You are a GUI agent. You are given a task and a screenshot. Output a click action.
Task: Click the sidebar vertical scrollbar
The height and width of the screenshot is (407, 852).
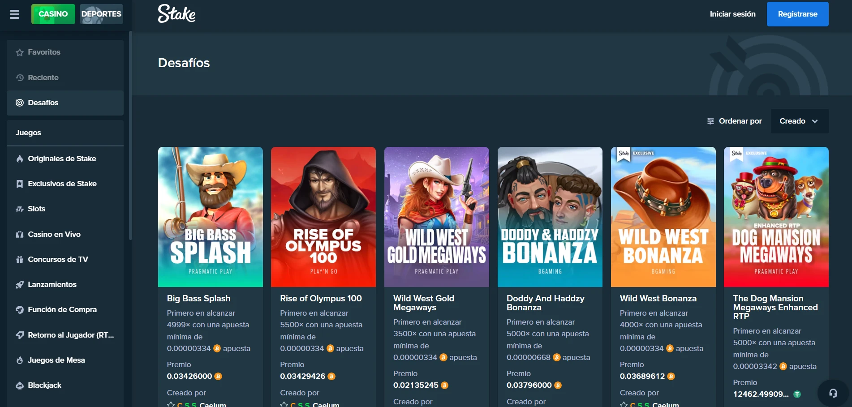(130, 135)
